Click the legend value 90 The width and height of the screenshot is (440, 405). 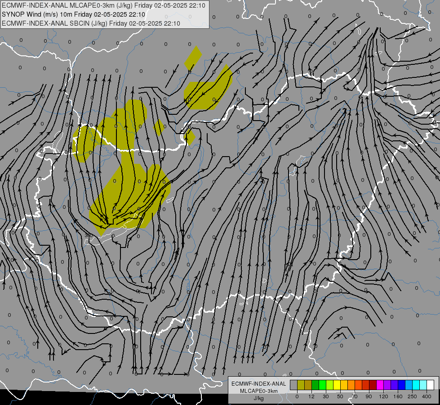click(369, 396)
